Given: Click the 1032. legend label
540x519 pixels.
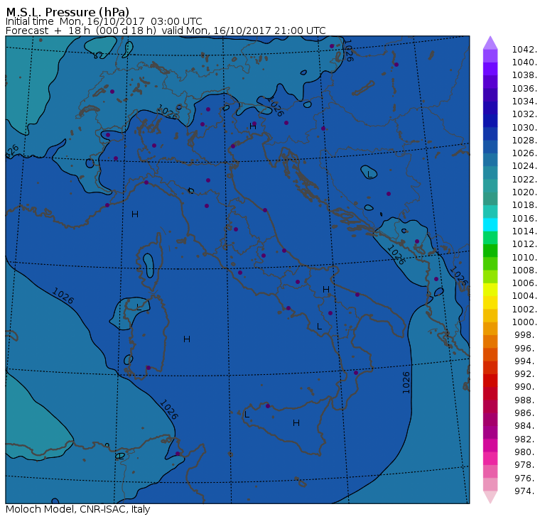Looking at the screenshot, I should (x=524, y=114).
